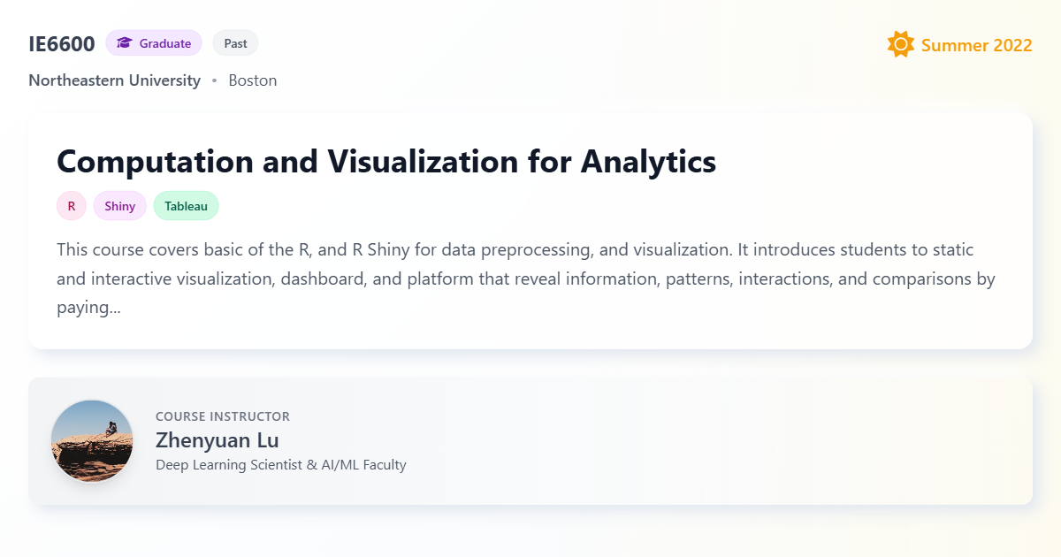Select the Northeastern University menu entry
The height and width of the screenshot is (557, 1061).
(x=114, y=80)
